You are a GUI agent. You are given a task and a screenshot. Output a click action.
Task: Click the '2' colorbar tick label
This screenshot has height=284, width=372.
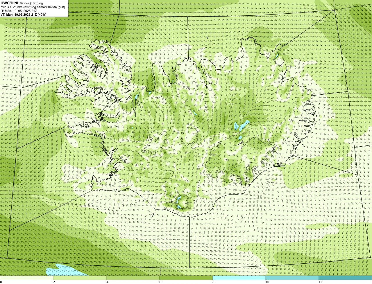tap(54, 282)
